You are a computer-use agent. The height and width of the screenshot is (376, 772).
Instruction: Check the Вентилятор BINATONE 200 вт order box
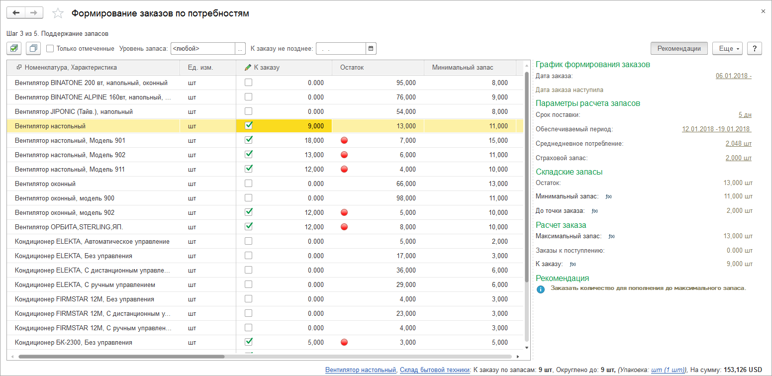point(249,83)
